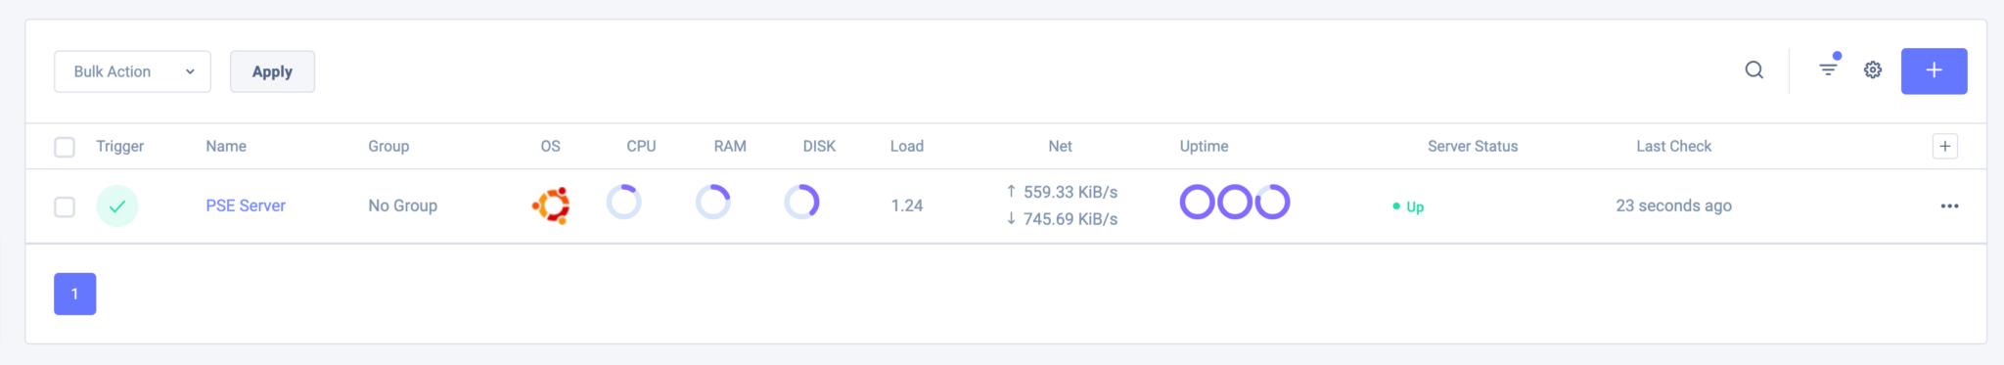Open the three-dot row actions menu

click(x=1949, y=206)
